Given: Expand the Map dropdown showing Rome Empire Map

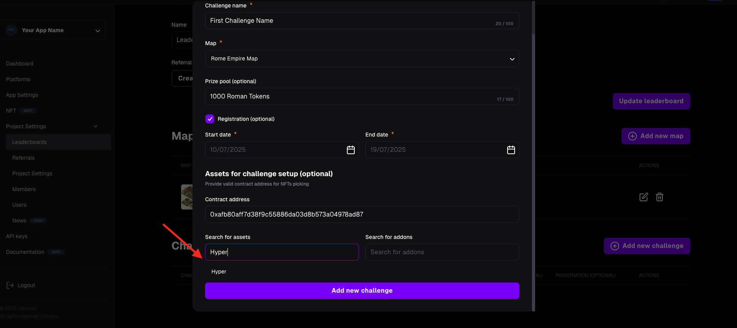Looking at the screenshot, I should [362, 58].
